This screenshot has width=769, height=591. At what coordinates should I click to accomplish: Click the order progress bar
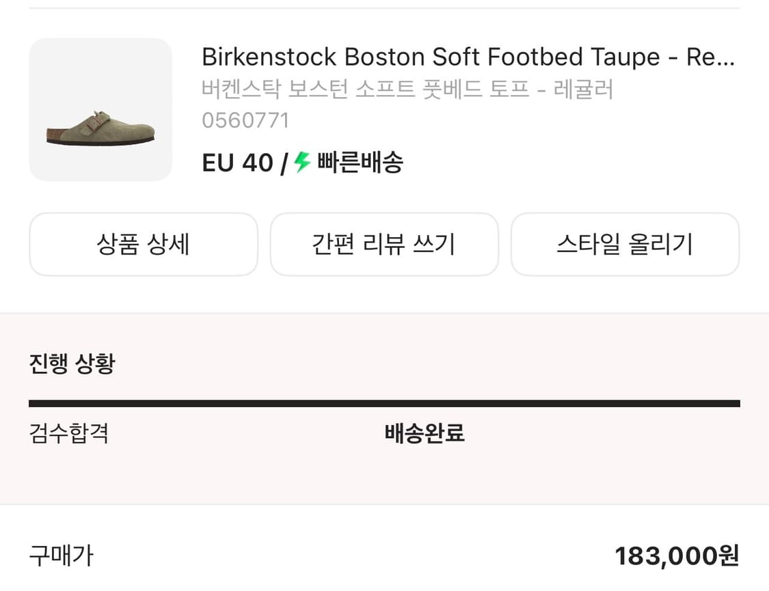[384, 401]
